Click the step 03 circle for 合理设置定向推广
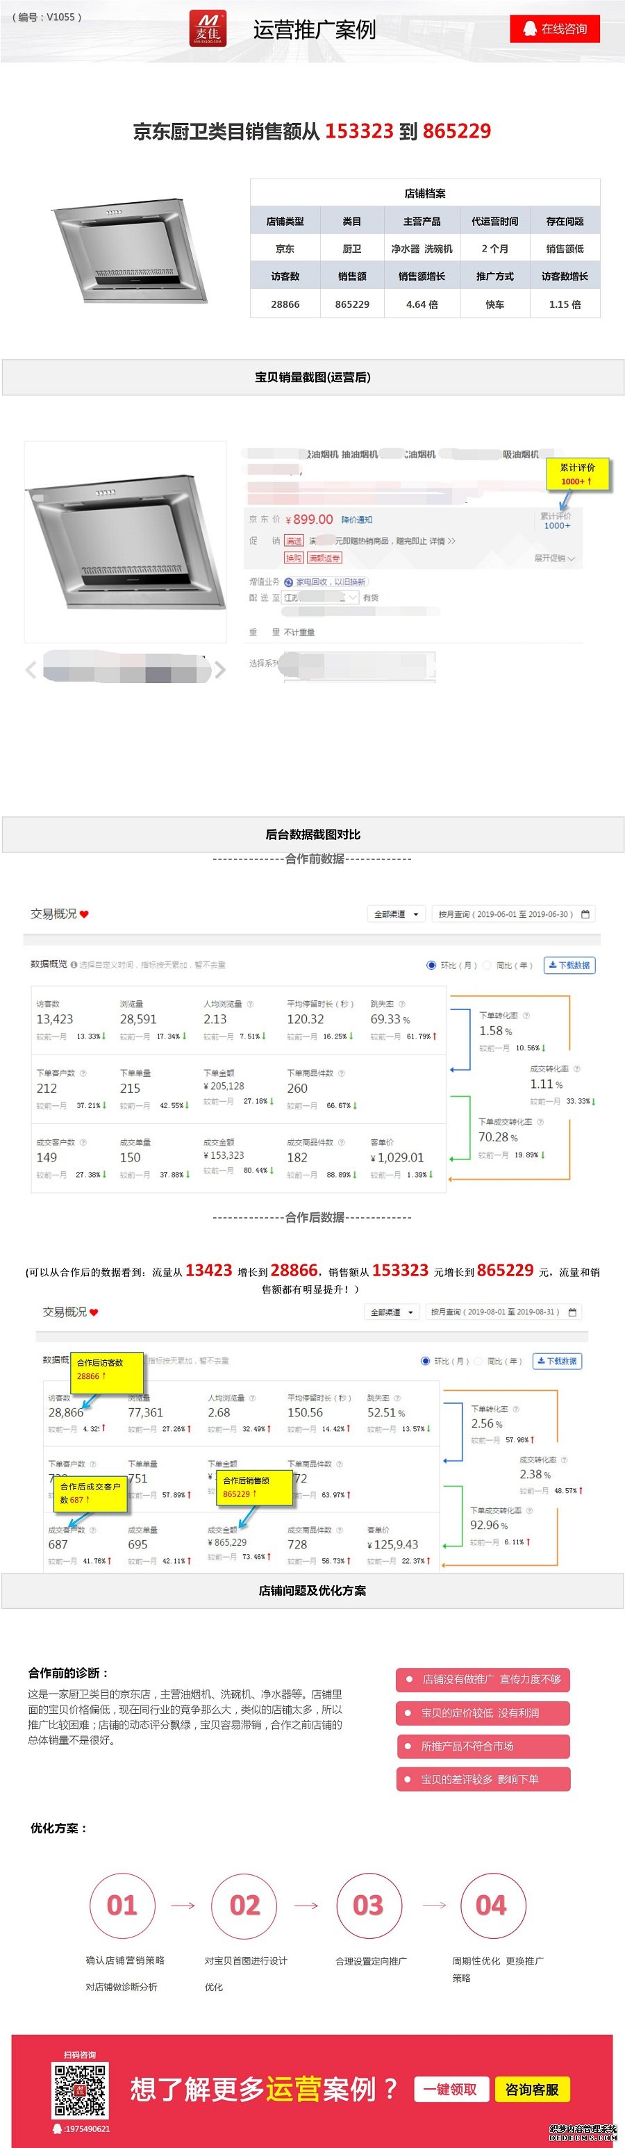 coord(368,1906)
